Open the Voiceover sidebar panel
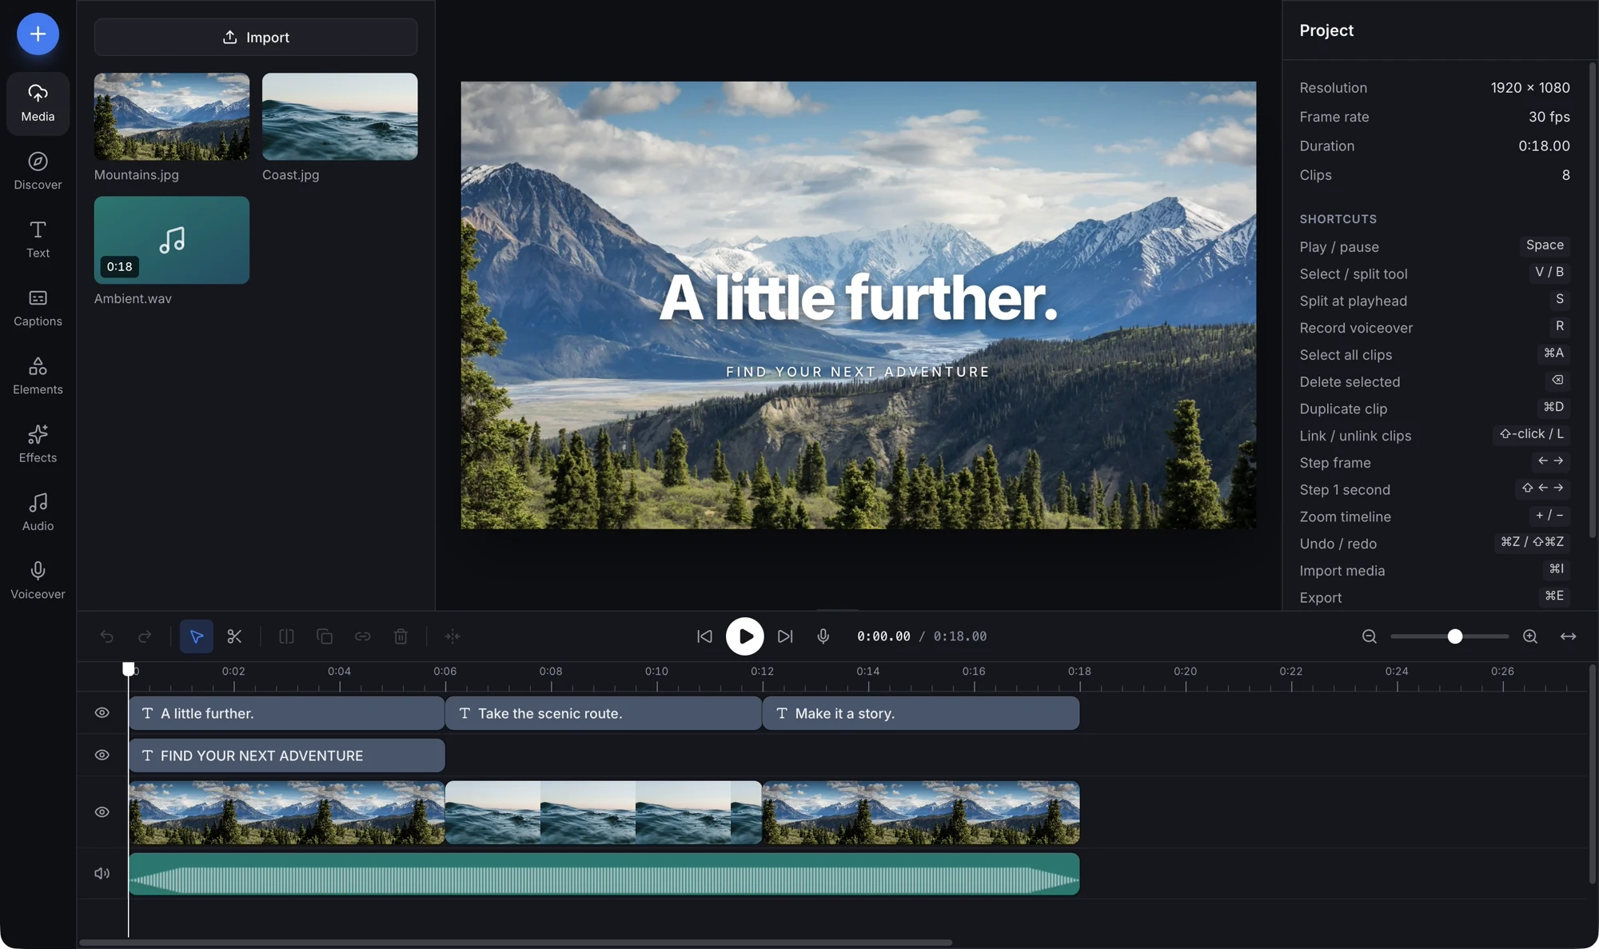This screenshot has height=949, width=1599. 38,581
